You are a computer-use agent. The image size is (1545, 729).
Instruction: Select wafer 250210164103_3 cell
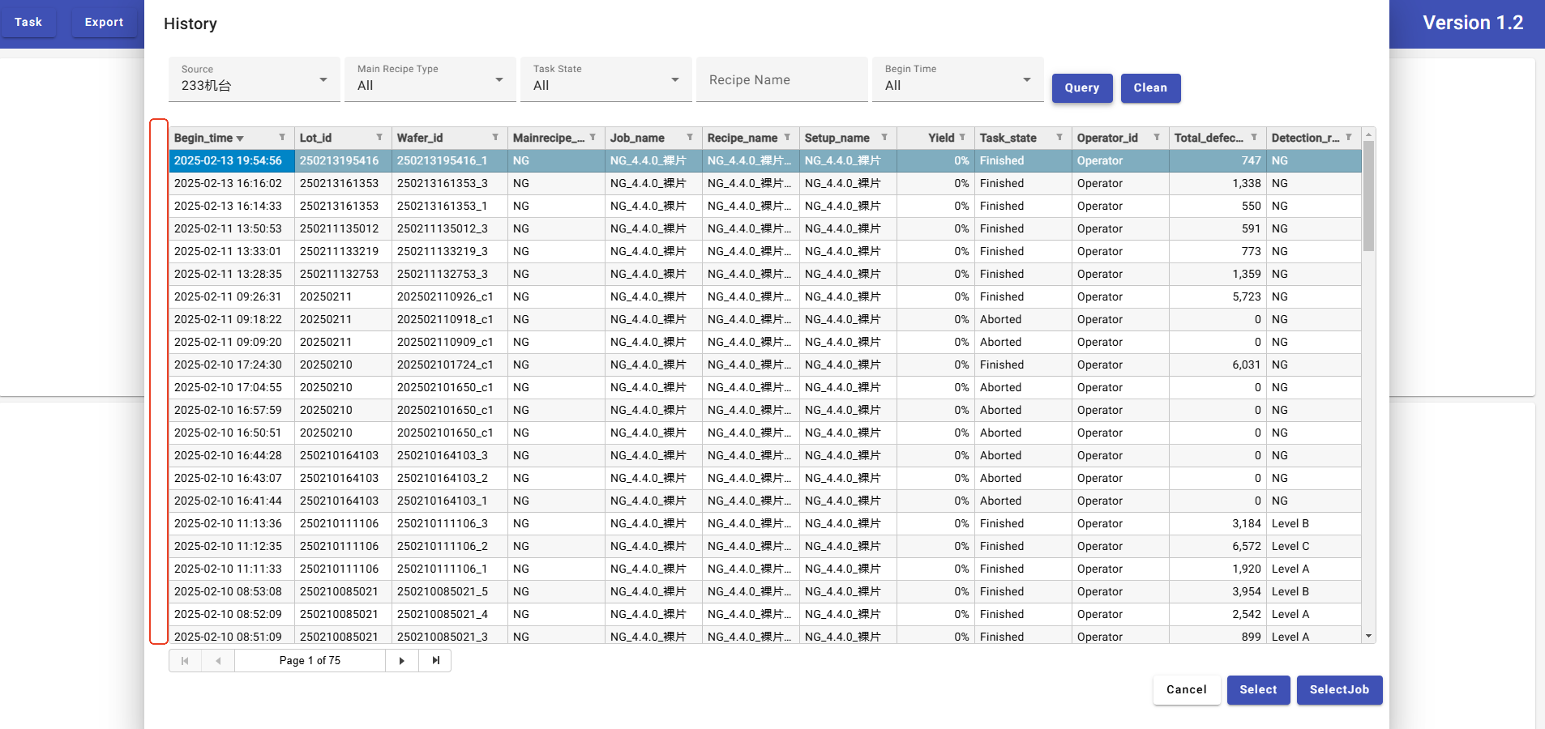(x=450, y=455)
